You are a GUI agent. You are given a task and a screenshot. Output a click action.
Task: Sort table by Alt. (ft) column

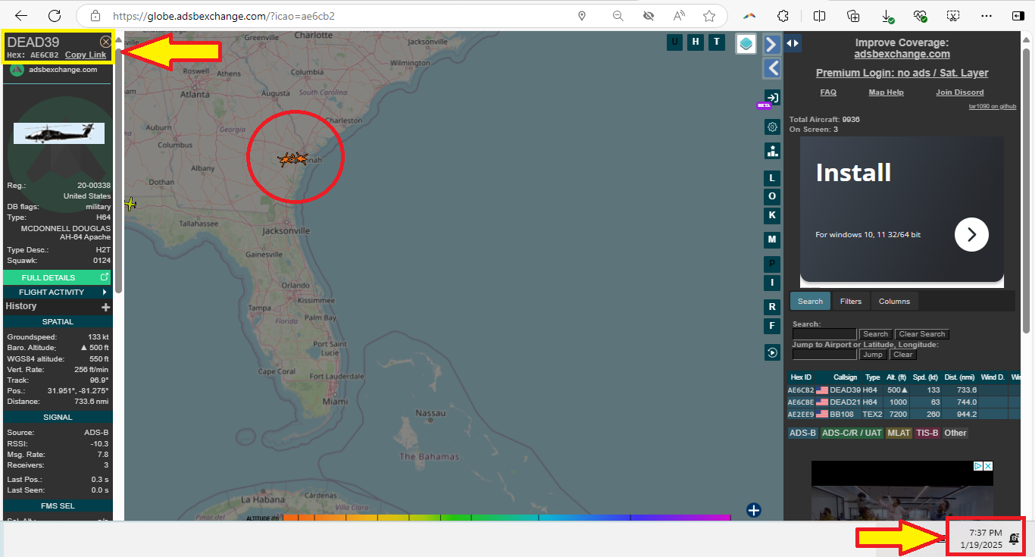(896, 377)
